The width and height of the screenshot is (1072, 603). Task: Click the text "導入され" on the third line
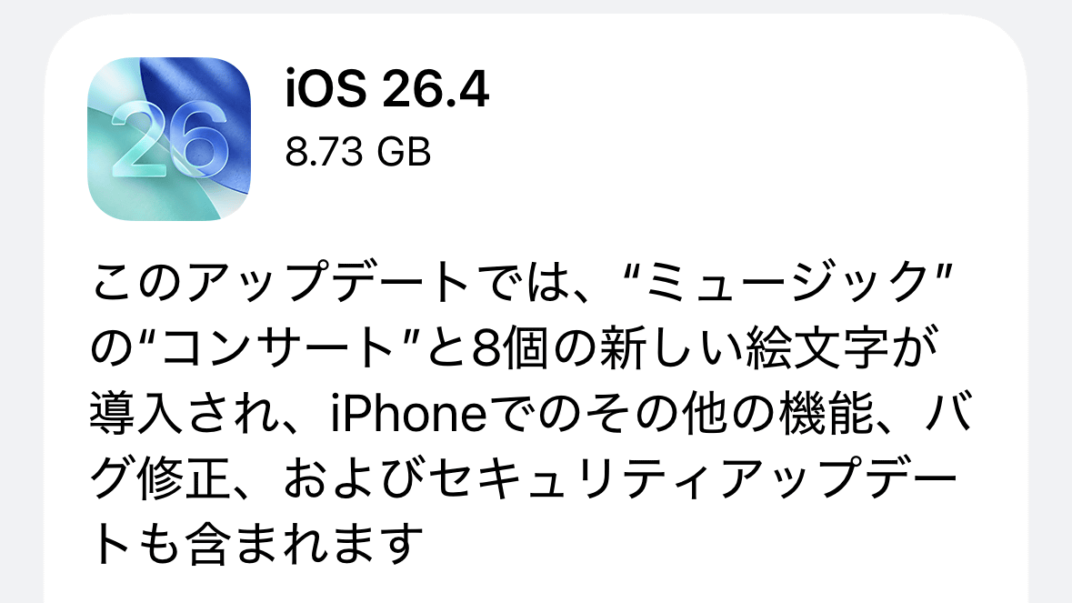click(x=185, y=414)
